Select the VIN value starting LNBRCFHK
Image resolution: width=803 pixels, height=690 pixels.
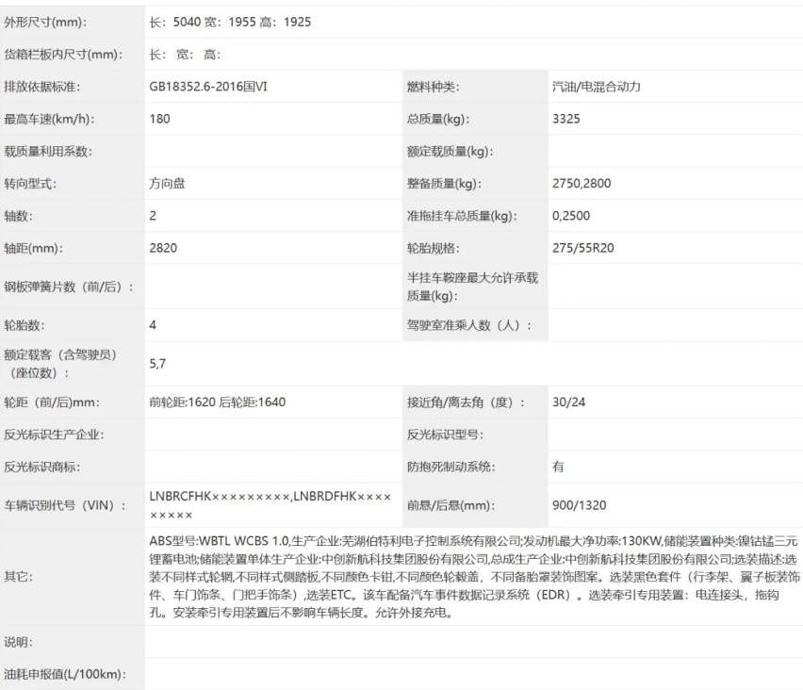[270, 505]
